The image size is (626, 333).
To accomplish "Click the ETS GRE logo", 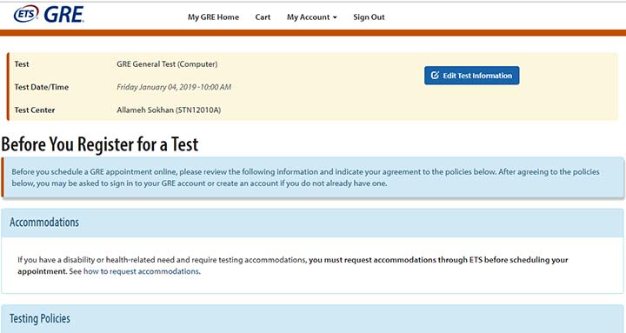I will pyautogui.click(x=49, y=15).
